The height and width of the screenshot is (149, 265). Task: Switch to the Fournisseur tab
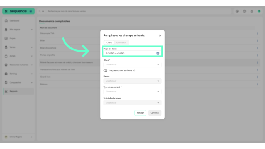(x=121, y=42)
